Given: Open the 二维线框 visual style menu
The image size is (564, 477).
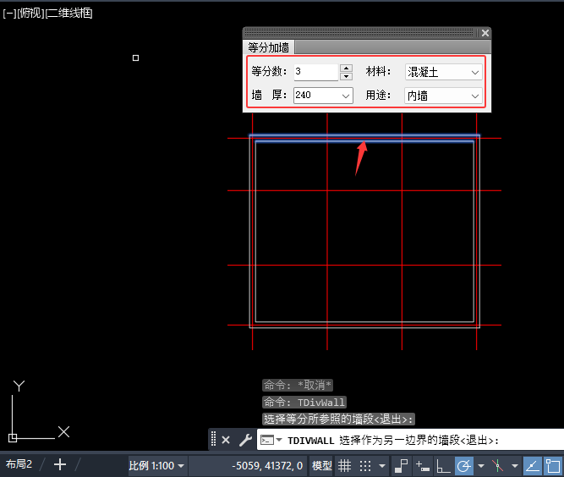Looking at the screenshot, I should pos(69,14).
